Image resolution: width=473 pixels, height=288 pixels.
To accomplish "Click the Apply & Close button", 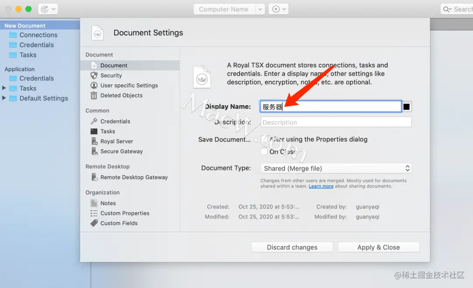I will (x=378, y=247).
